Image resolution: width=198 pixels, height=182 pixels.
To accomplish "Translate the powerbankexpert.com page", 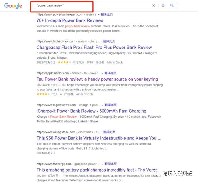I will point(106,14).
